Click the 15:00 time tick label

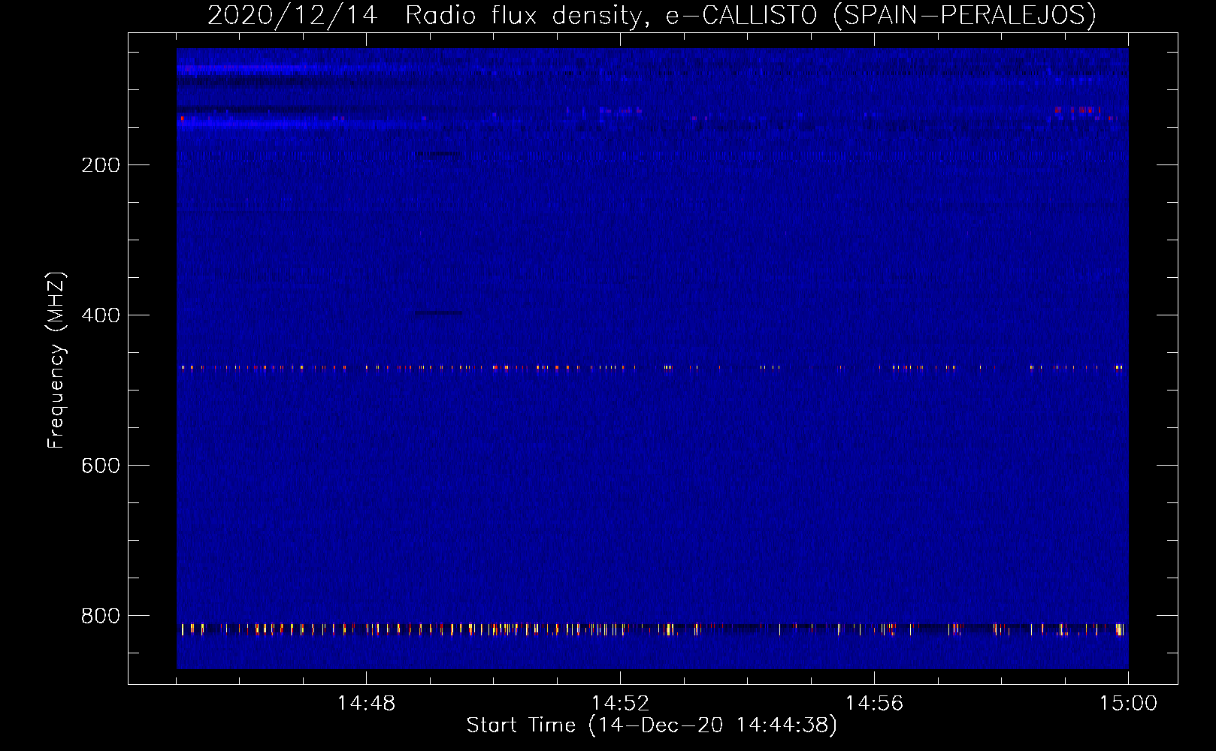click(x=1128, y=704)
